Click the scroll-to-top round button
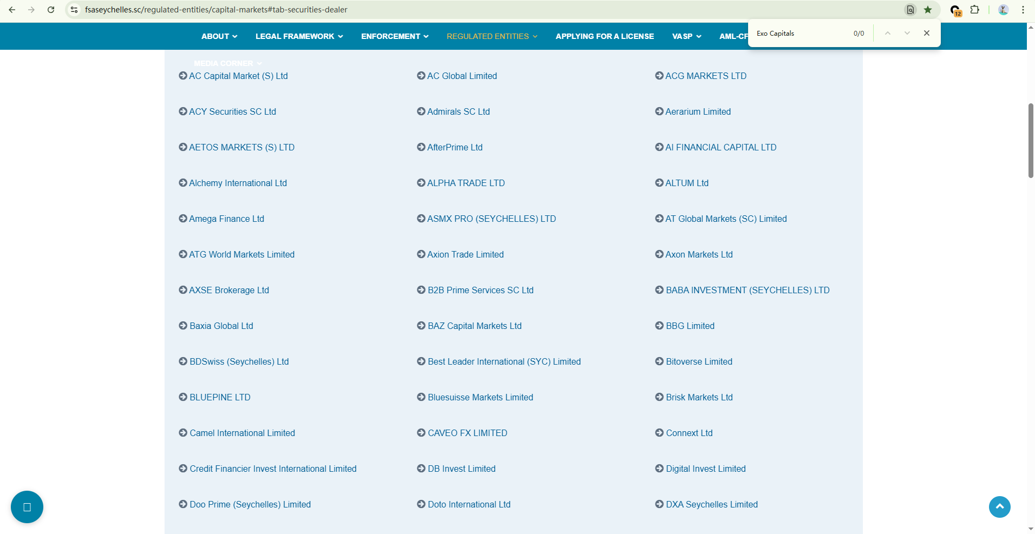Screen dimensions: 1035x534 pos(1000,507)
